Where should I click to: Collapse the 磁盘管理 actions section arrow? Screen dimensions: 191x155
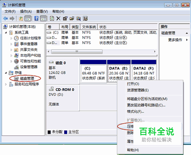coord(187,33)
